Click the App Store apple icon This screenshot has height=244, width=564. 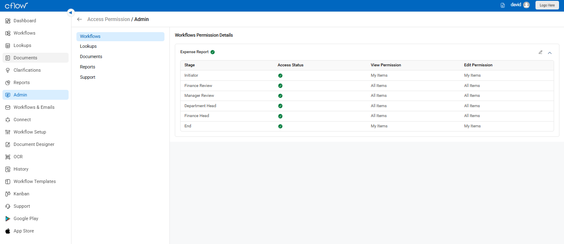(x=8, y=231)
